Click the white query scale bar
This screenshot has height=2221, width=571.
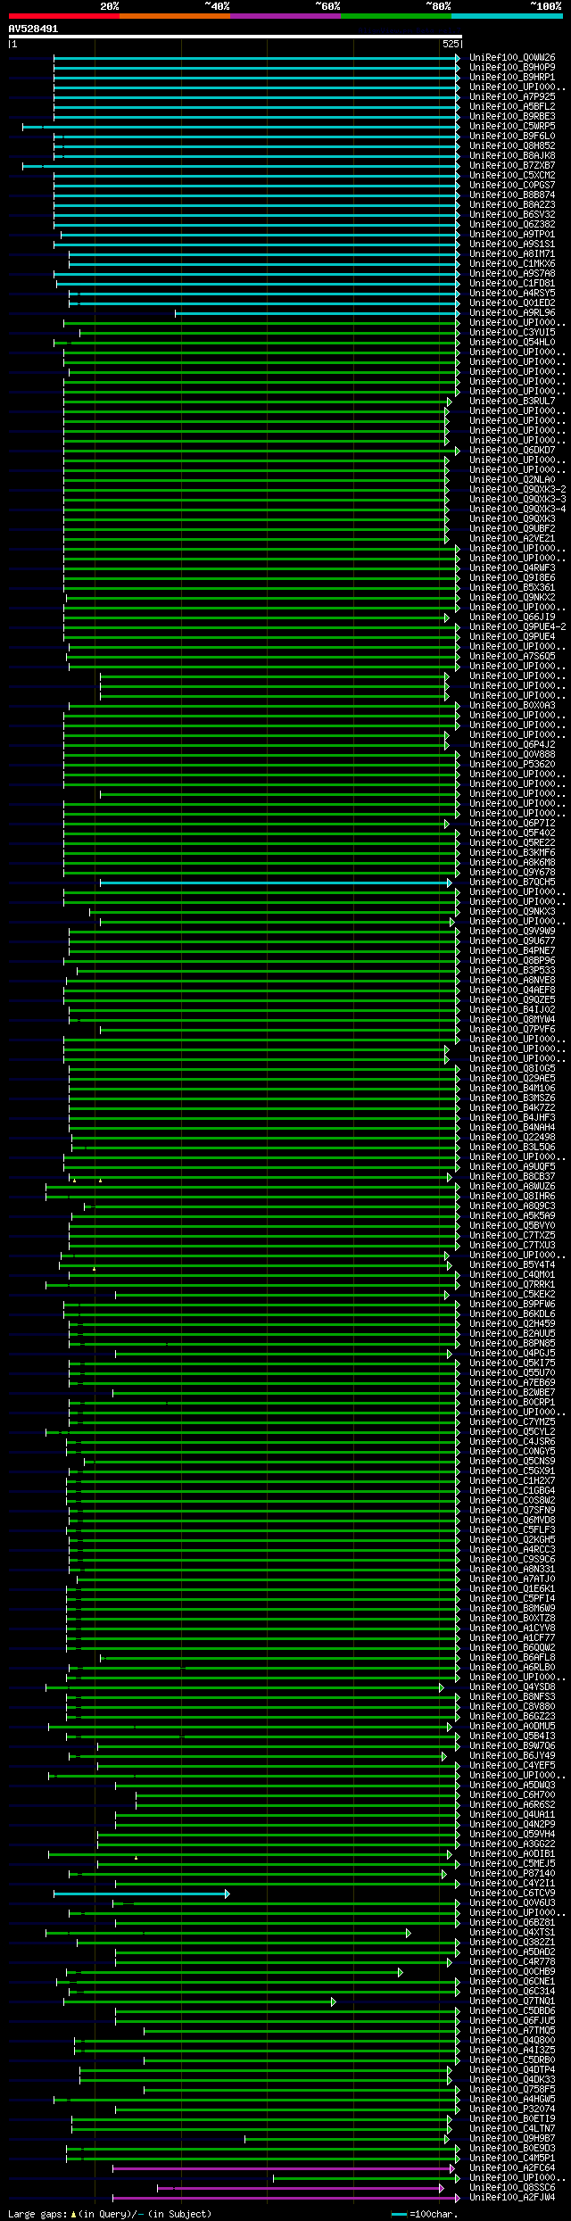coord(235,37)
